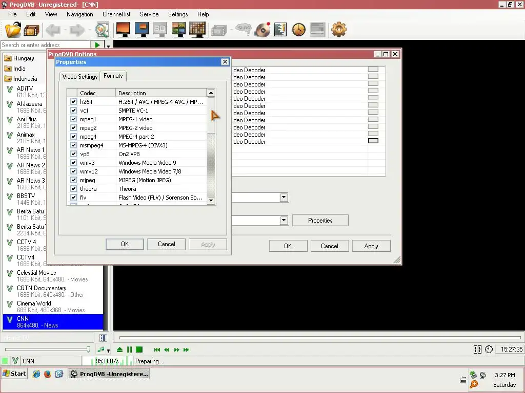Screen dimensions: 525x393
Task: Uncheck the wmv3 codec checkbox
Action: click(x=73, y=162)
